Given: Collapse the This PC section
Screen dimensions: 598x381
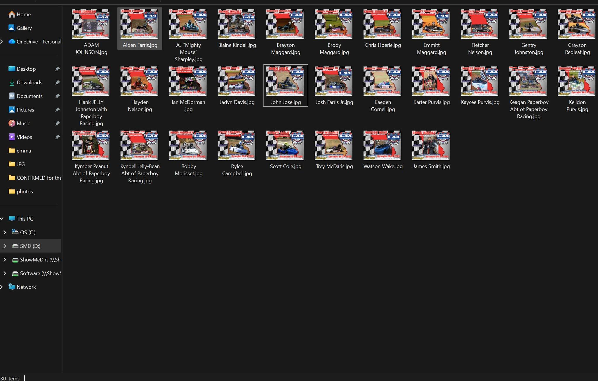Looking at the screenshot, I should pyautogui.click(x=2, y=219).
